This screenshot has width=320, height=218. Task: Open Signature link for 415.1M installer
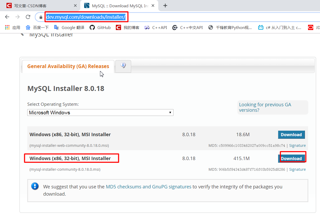click(297, 169)
